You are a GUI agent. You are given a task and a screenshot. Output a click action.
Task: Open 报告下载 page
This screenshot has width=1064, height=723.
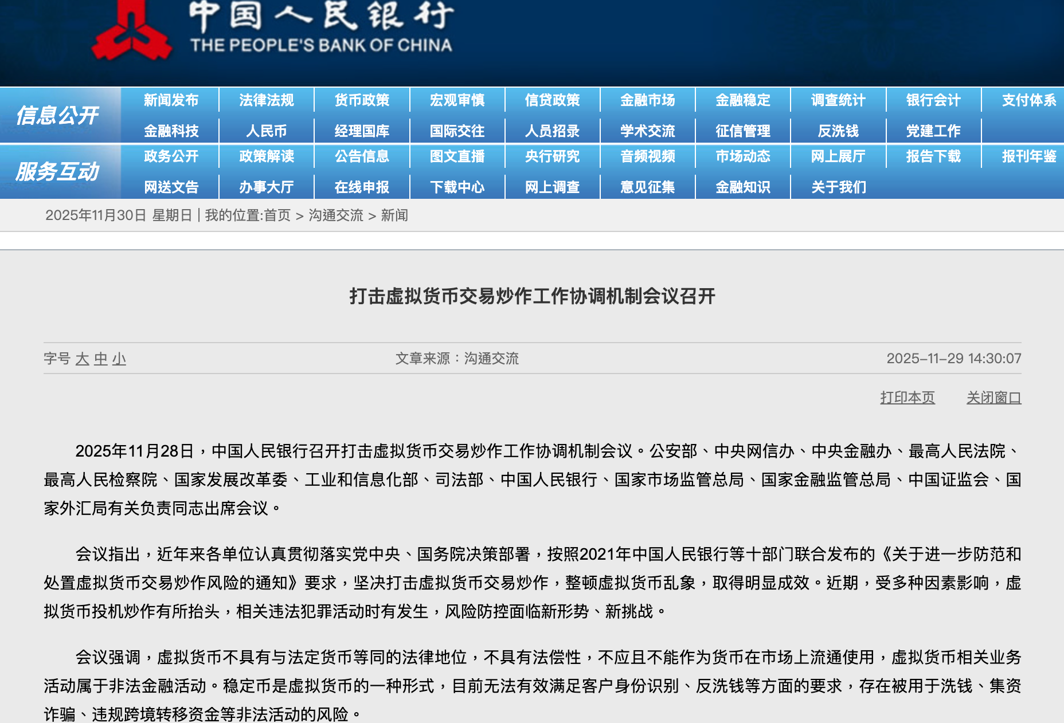(933, 156)
